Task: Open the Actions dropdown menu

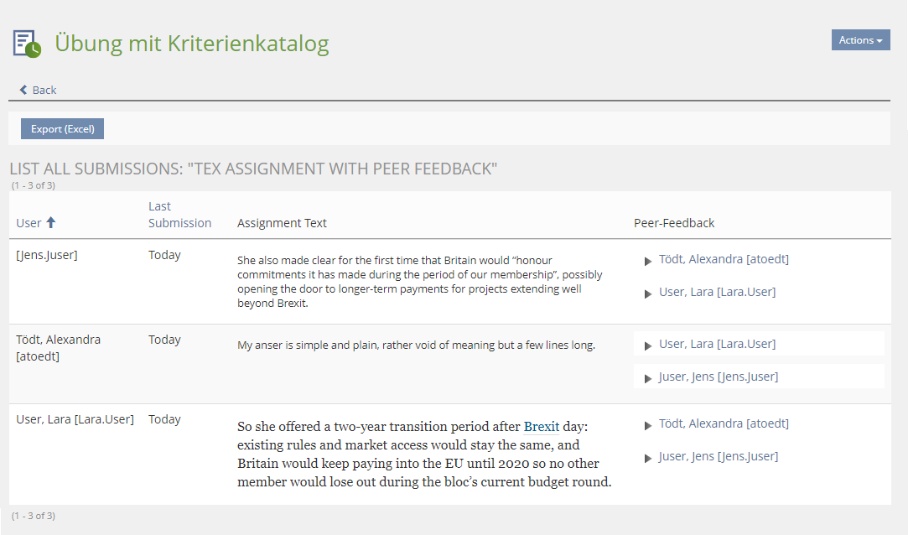Action: (860, 40)
